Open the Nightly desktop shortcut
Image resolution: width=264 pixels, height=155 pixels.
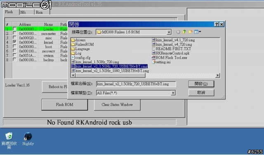click(x=28, y=139)
